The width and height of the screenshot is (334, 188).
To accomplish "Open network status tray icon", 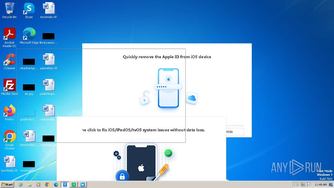I will 303,185.
